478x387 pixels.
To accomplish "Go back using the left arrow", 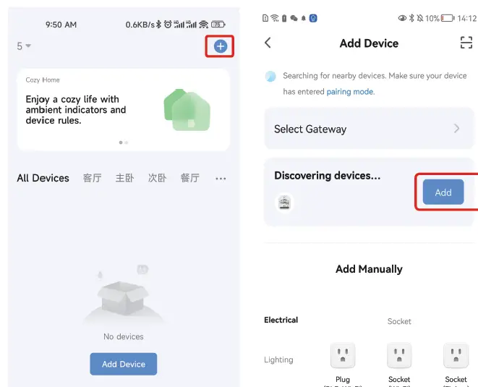I will pyautogui.click(x=268, y=43).
